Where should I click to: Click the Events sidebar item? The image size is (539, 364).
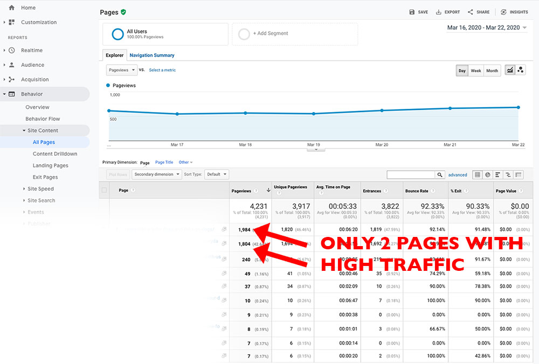coord(36,212)
